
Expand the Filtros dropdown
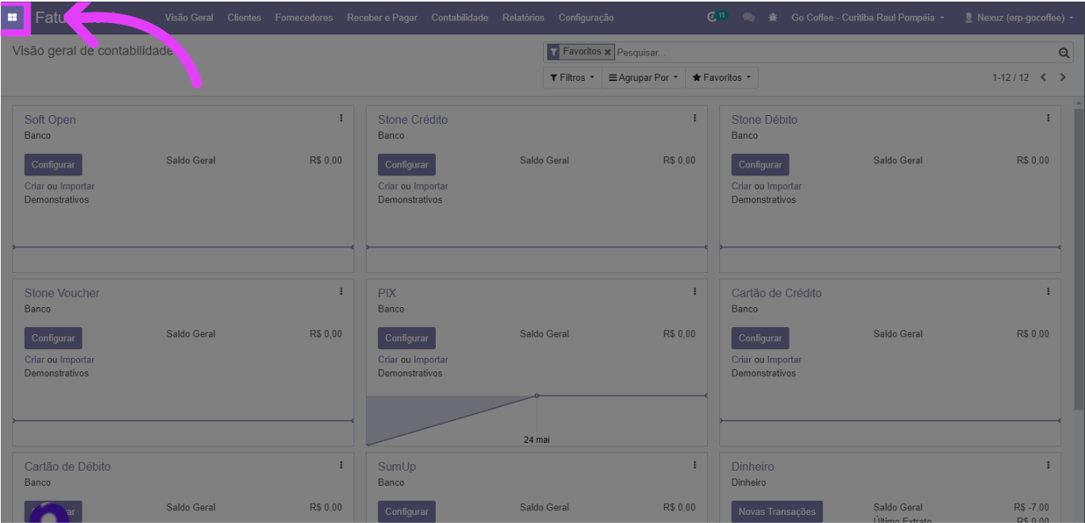pos(571,78)
